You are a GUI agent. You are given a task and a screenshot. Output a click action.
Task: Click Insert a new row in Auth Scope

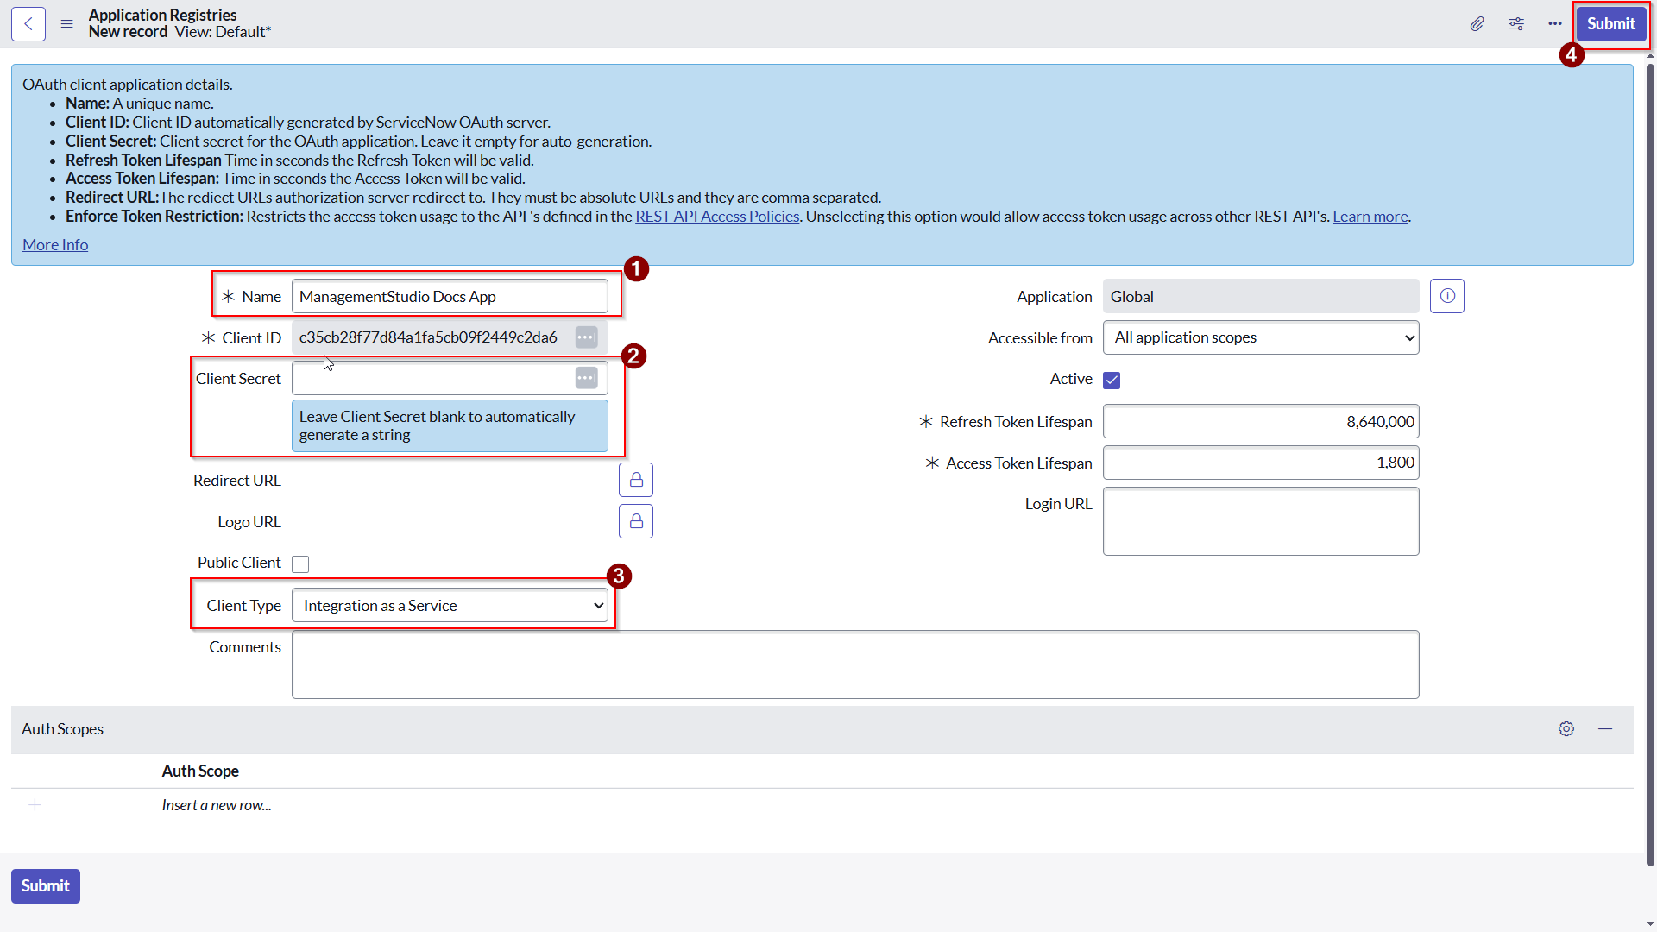217,805
